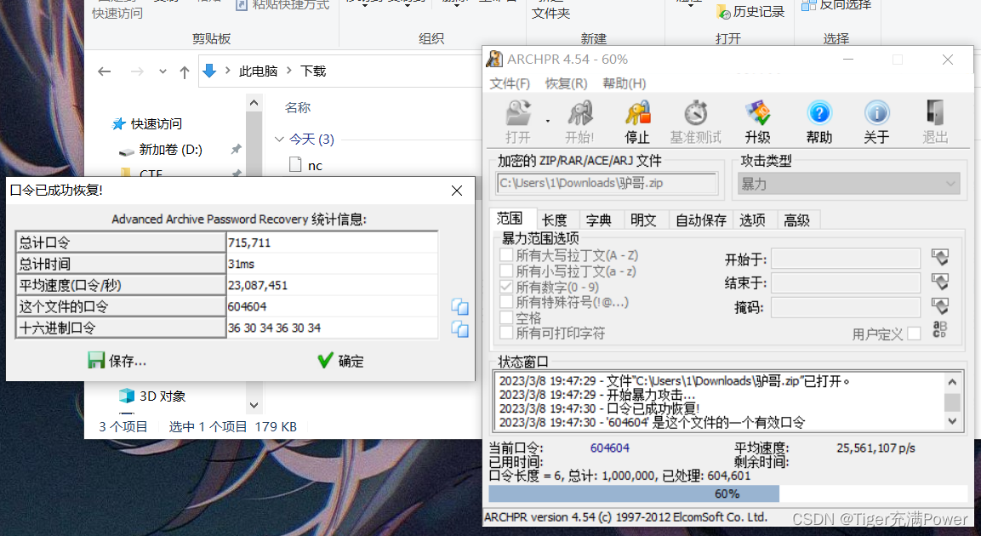Click the chevron before 此电脑 in address bar

228,71
